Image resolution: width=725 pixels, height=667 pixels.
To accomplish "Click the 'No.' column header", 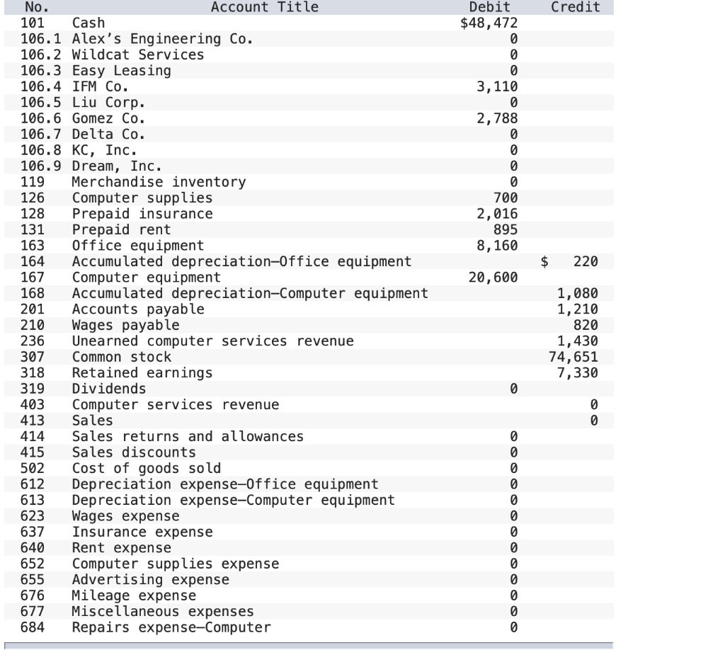I will point(37,7).
